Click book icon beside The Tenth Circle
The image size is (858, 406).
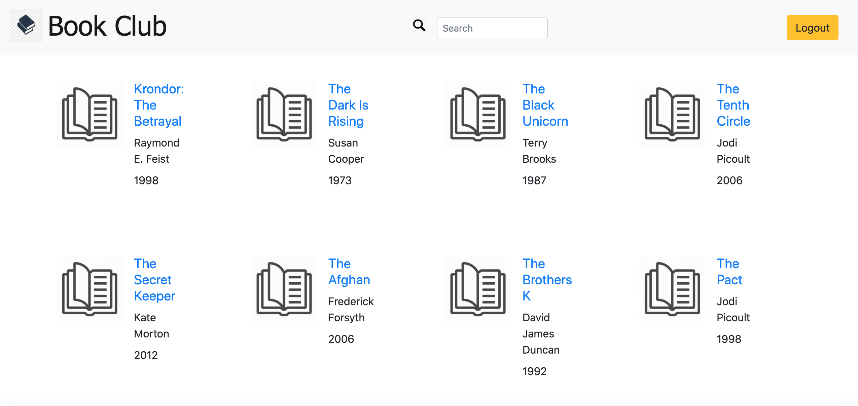pos(672,114)
